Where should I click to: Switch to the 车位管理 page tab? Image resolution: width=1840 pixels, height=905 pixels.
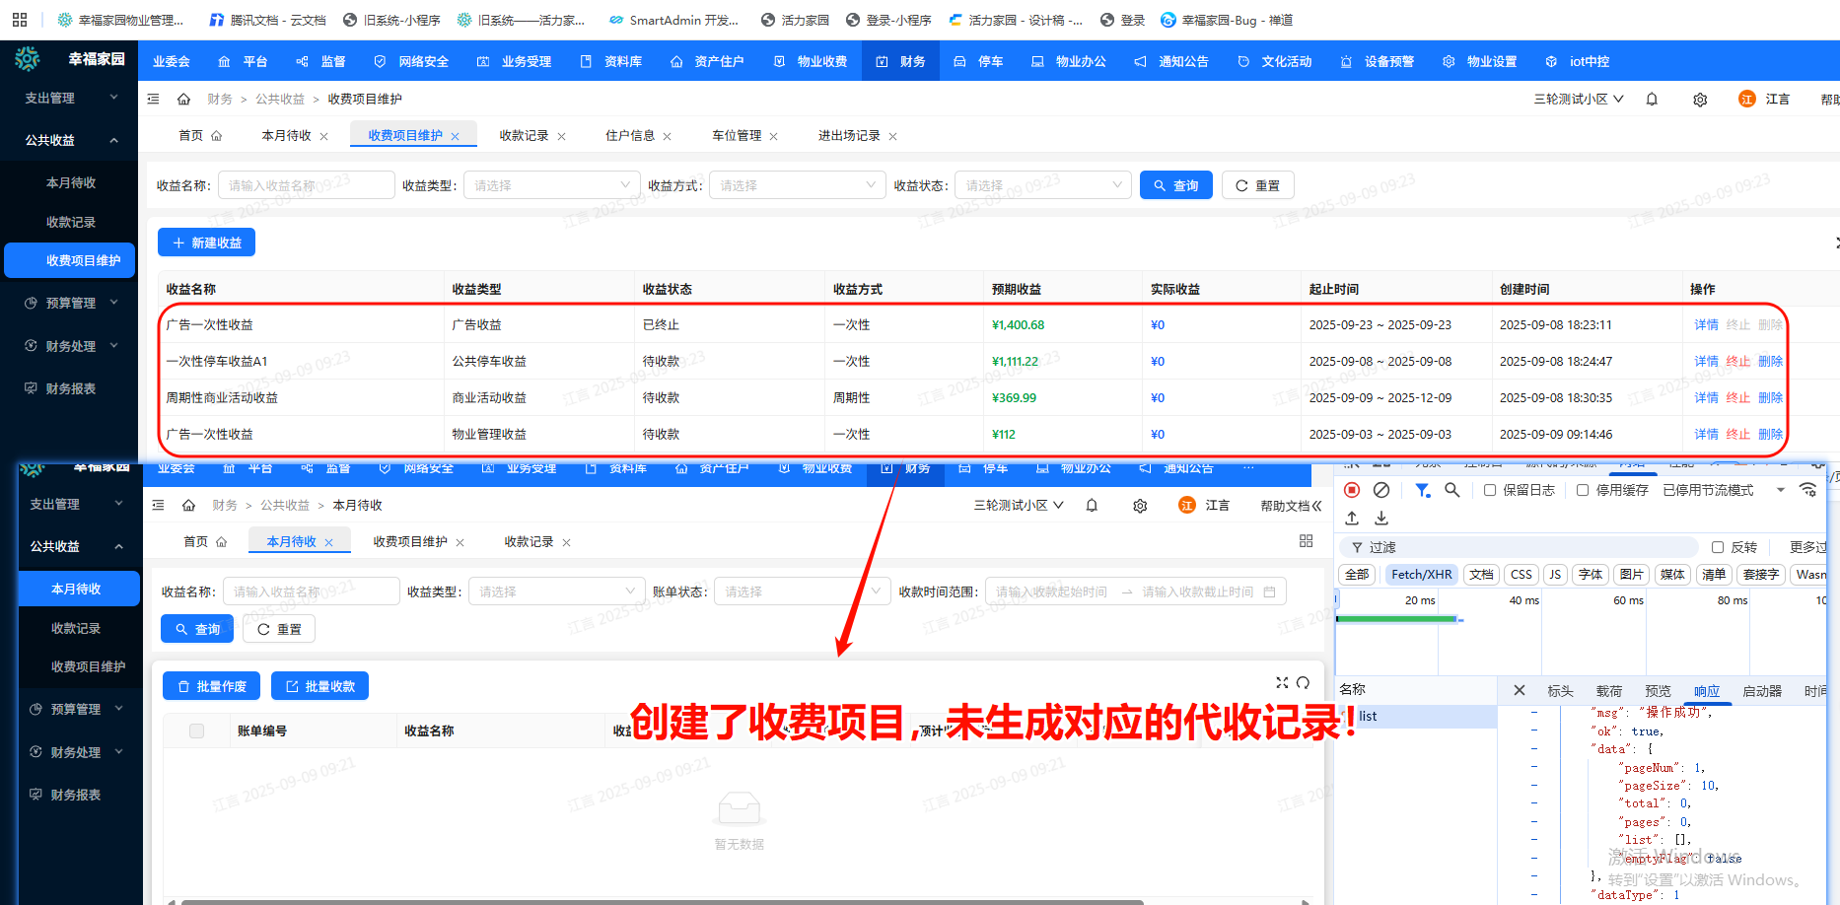click(737, 136)
